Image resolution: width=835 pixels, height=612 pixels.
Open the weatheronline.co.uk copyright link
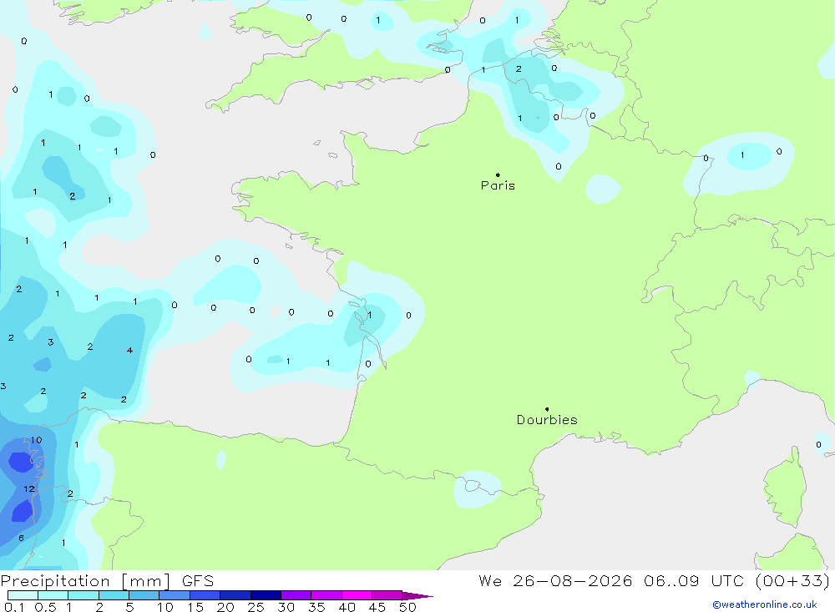[x=765, y=604]
